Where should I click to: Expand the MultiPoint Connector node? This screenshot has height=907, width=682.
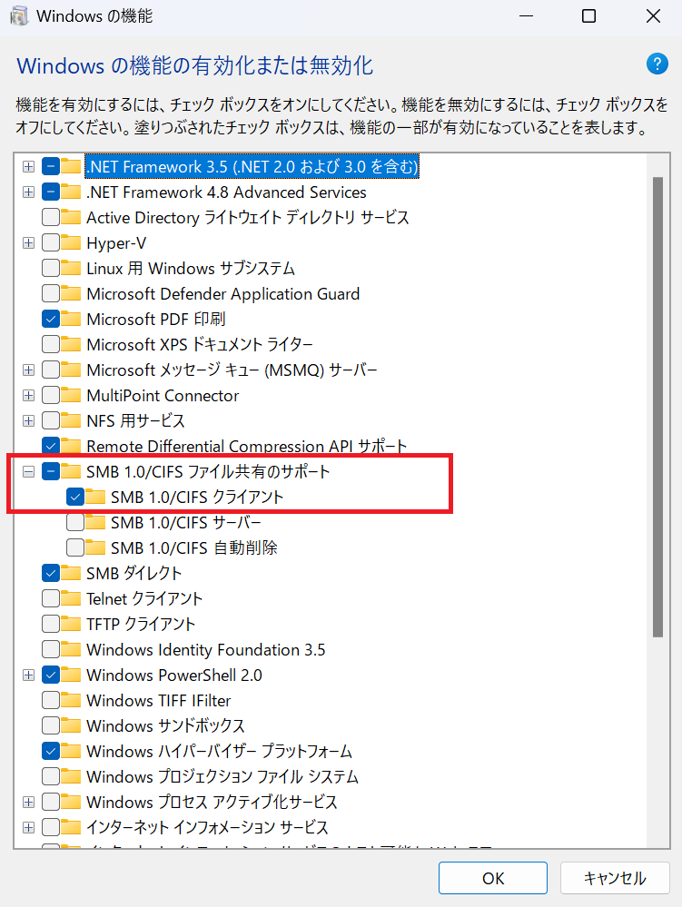(x=28, y=395)
